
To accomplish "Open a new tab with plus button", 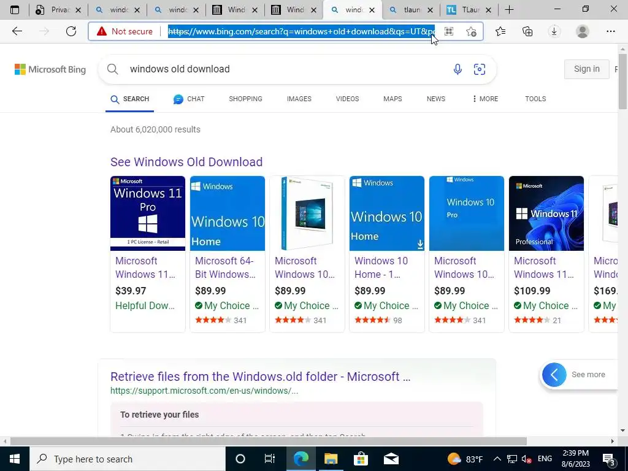I will pos(509,10).
